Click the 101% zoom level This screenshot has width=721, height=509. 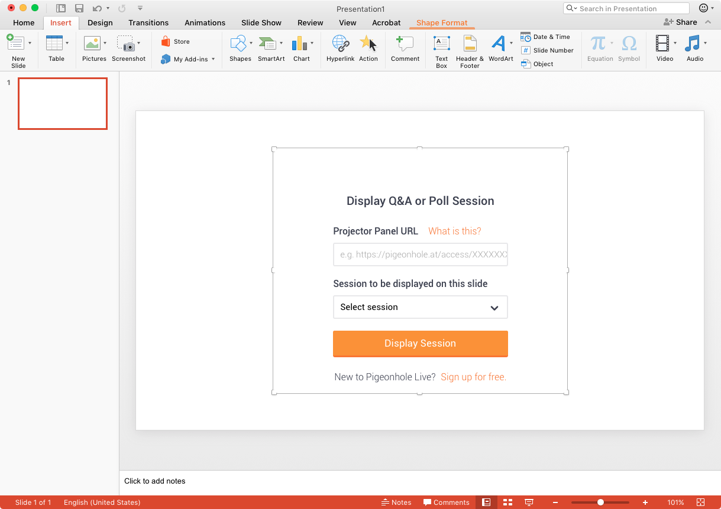pyautogui.click(x=675, y=503)
